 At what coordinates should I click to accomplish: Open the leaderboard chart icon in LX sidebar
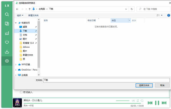[7, 33]
